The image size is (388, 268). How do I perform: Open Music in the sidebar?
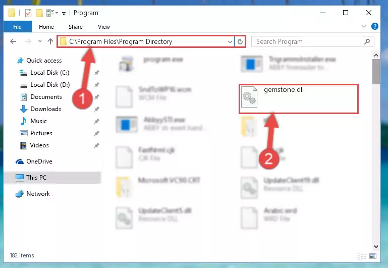pos(38,121)
